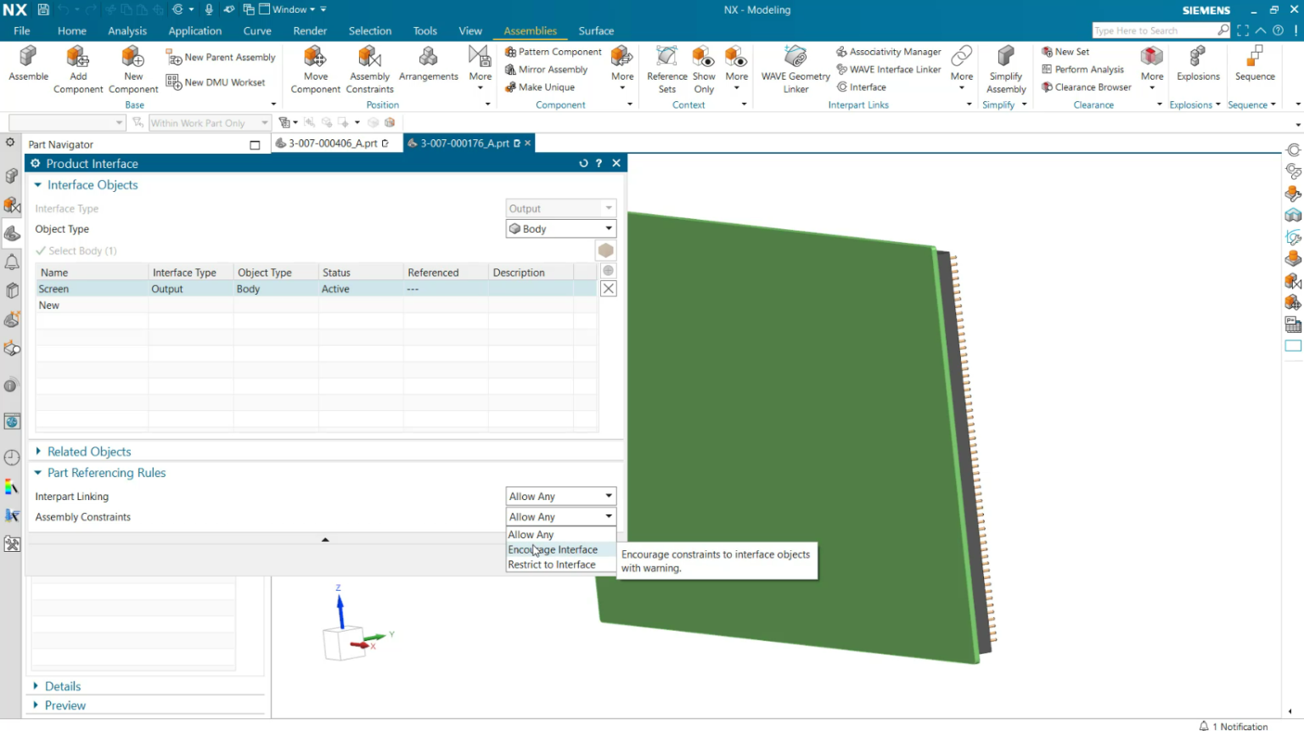The image size is (1304, 731).
Task: Select the Arrangements tool
Action: pos(429,68)
